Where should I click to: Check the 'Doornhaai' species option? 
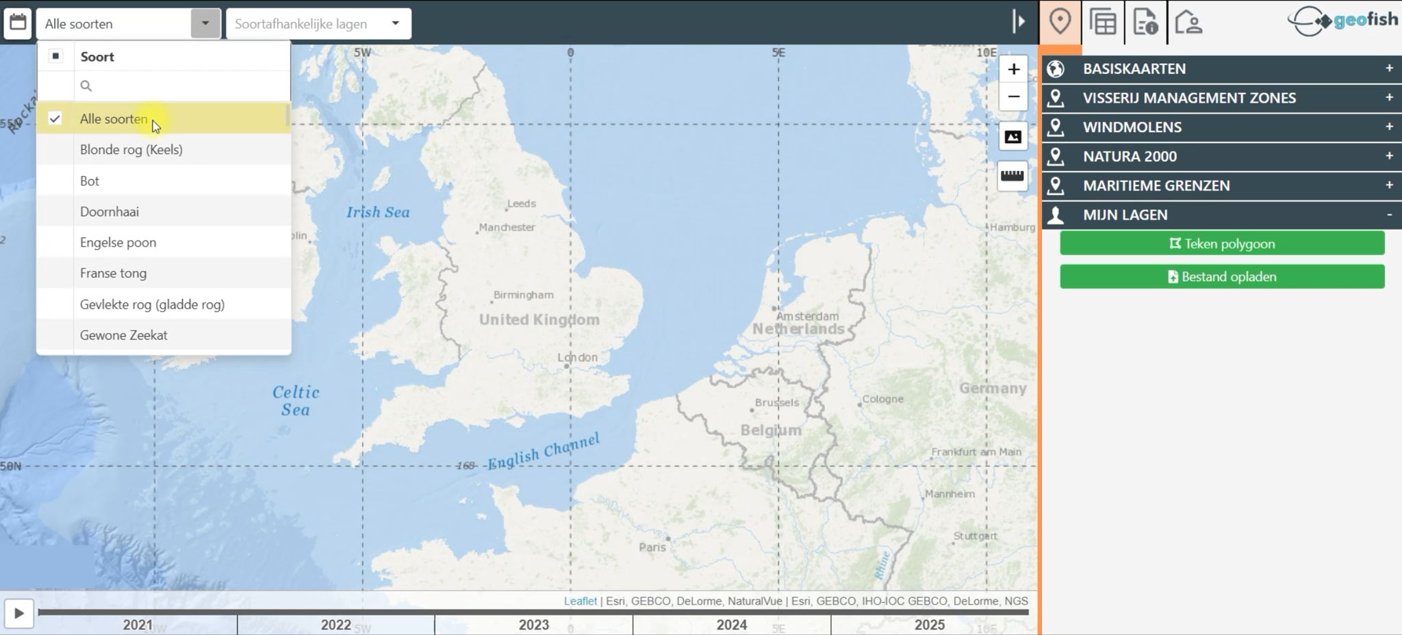coord(110,211)
